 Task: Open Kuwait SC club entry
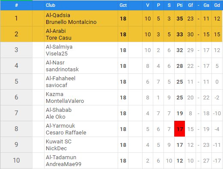[59, 142]
